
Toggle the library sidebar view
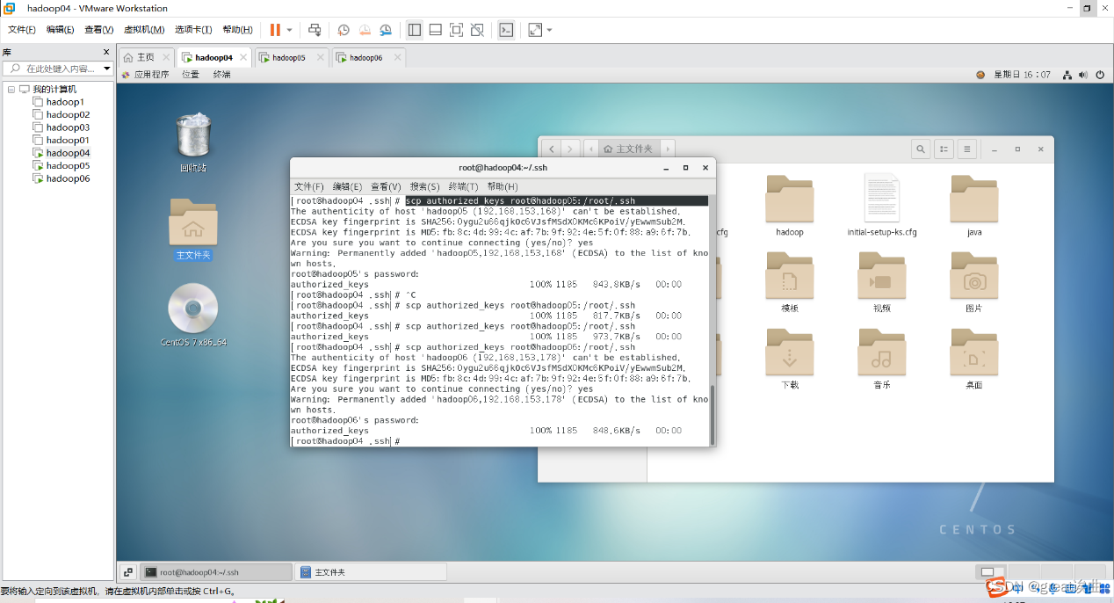pos(415,30)
